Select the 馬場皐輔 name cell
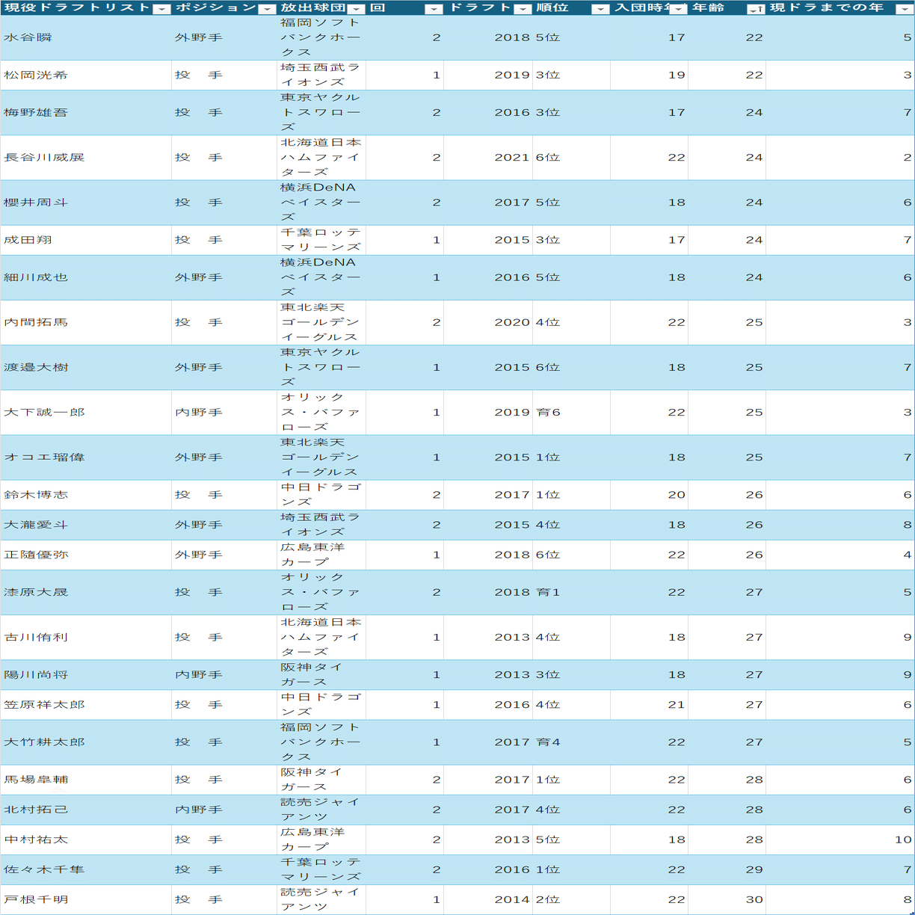 [x=86, y=780]
